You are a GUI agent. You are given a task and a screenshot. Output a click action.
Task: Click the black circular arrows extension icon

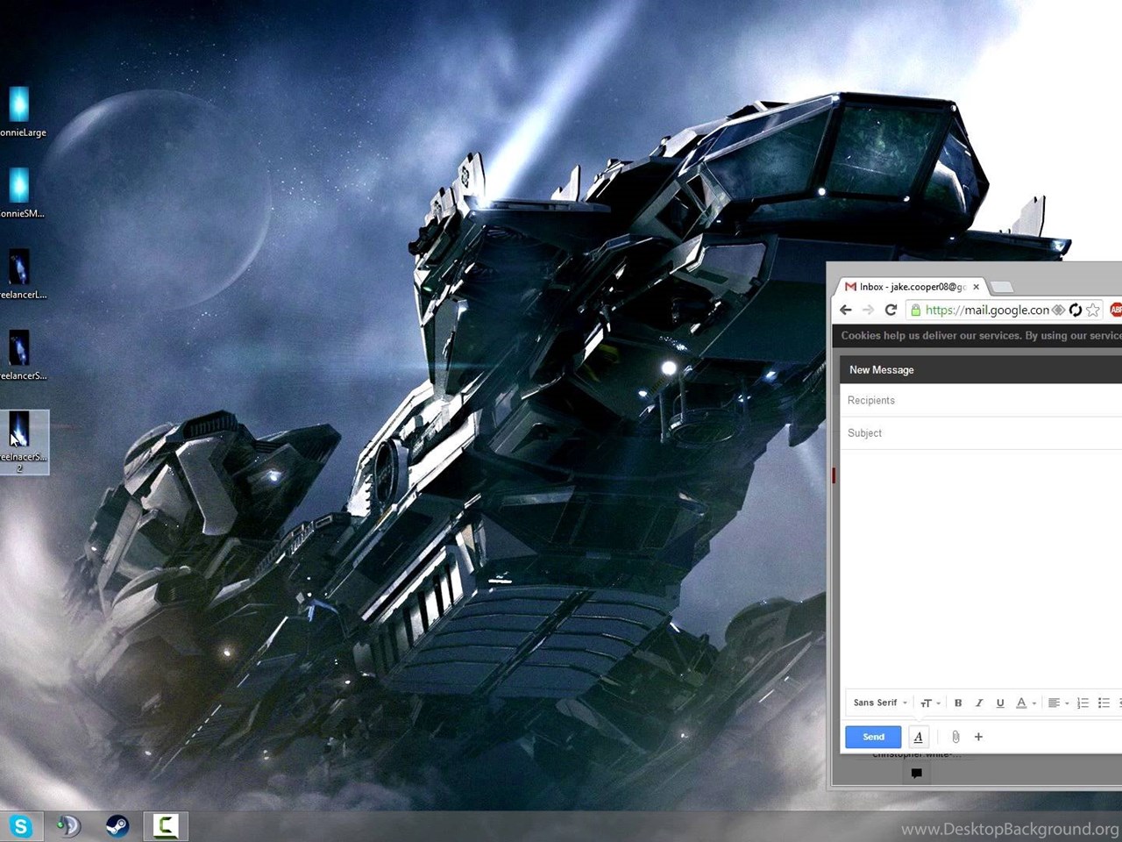tap(1076, 310)
